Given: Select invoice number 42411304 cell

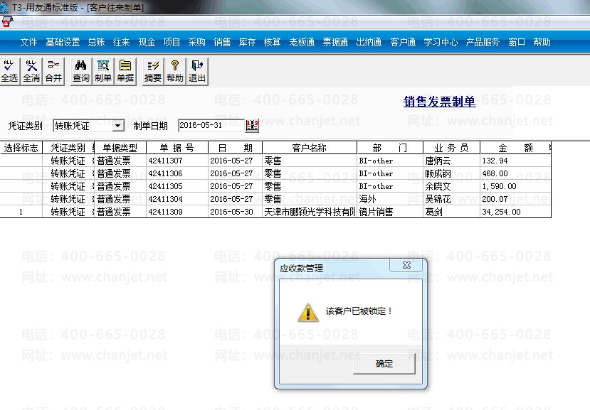Looking at the screenshot, I should 177,199.
